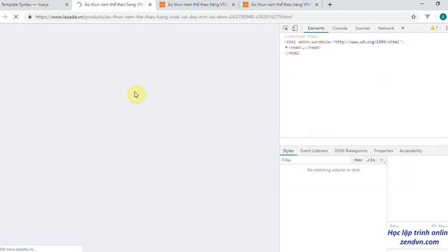
Task: Show more DevTools panels chevron
Action: tap(403, 28)
